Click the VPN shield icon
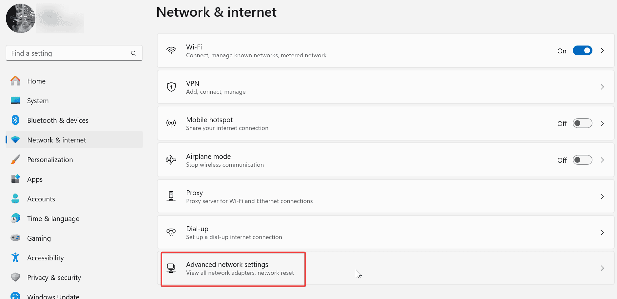The width and height of the screenshot is (617, 299). coord(171,87)
